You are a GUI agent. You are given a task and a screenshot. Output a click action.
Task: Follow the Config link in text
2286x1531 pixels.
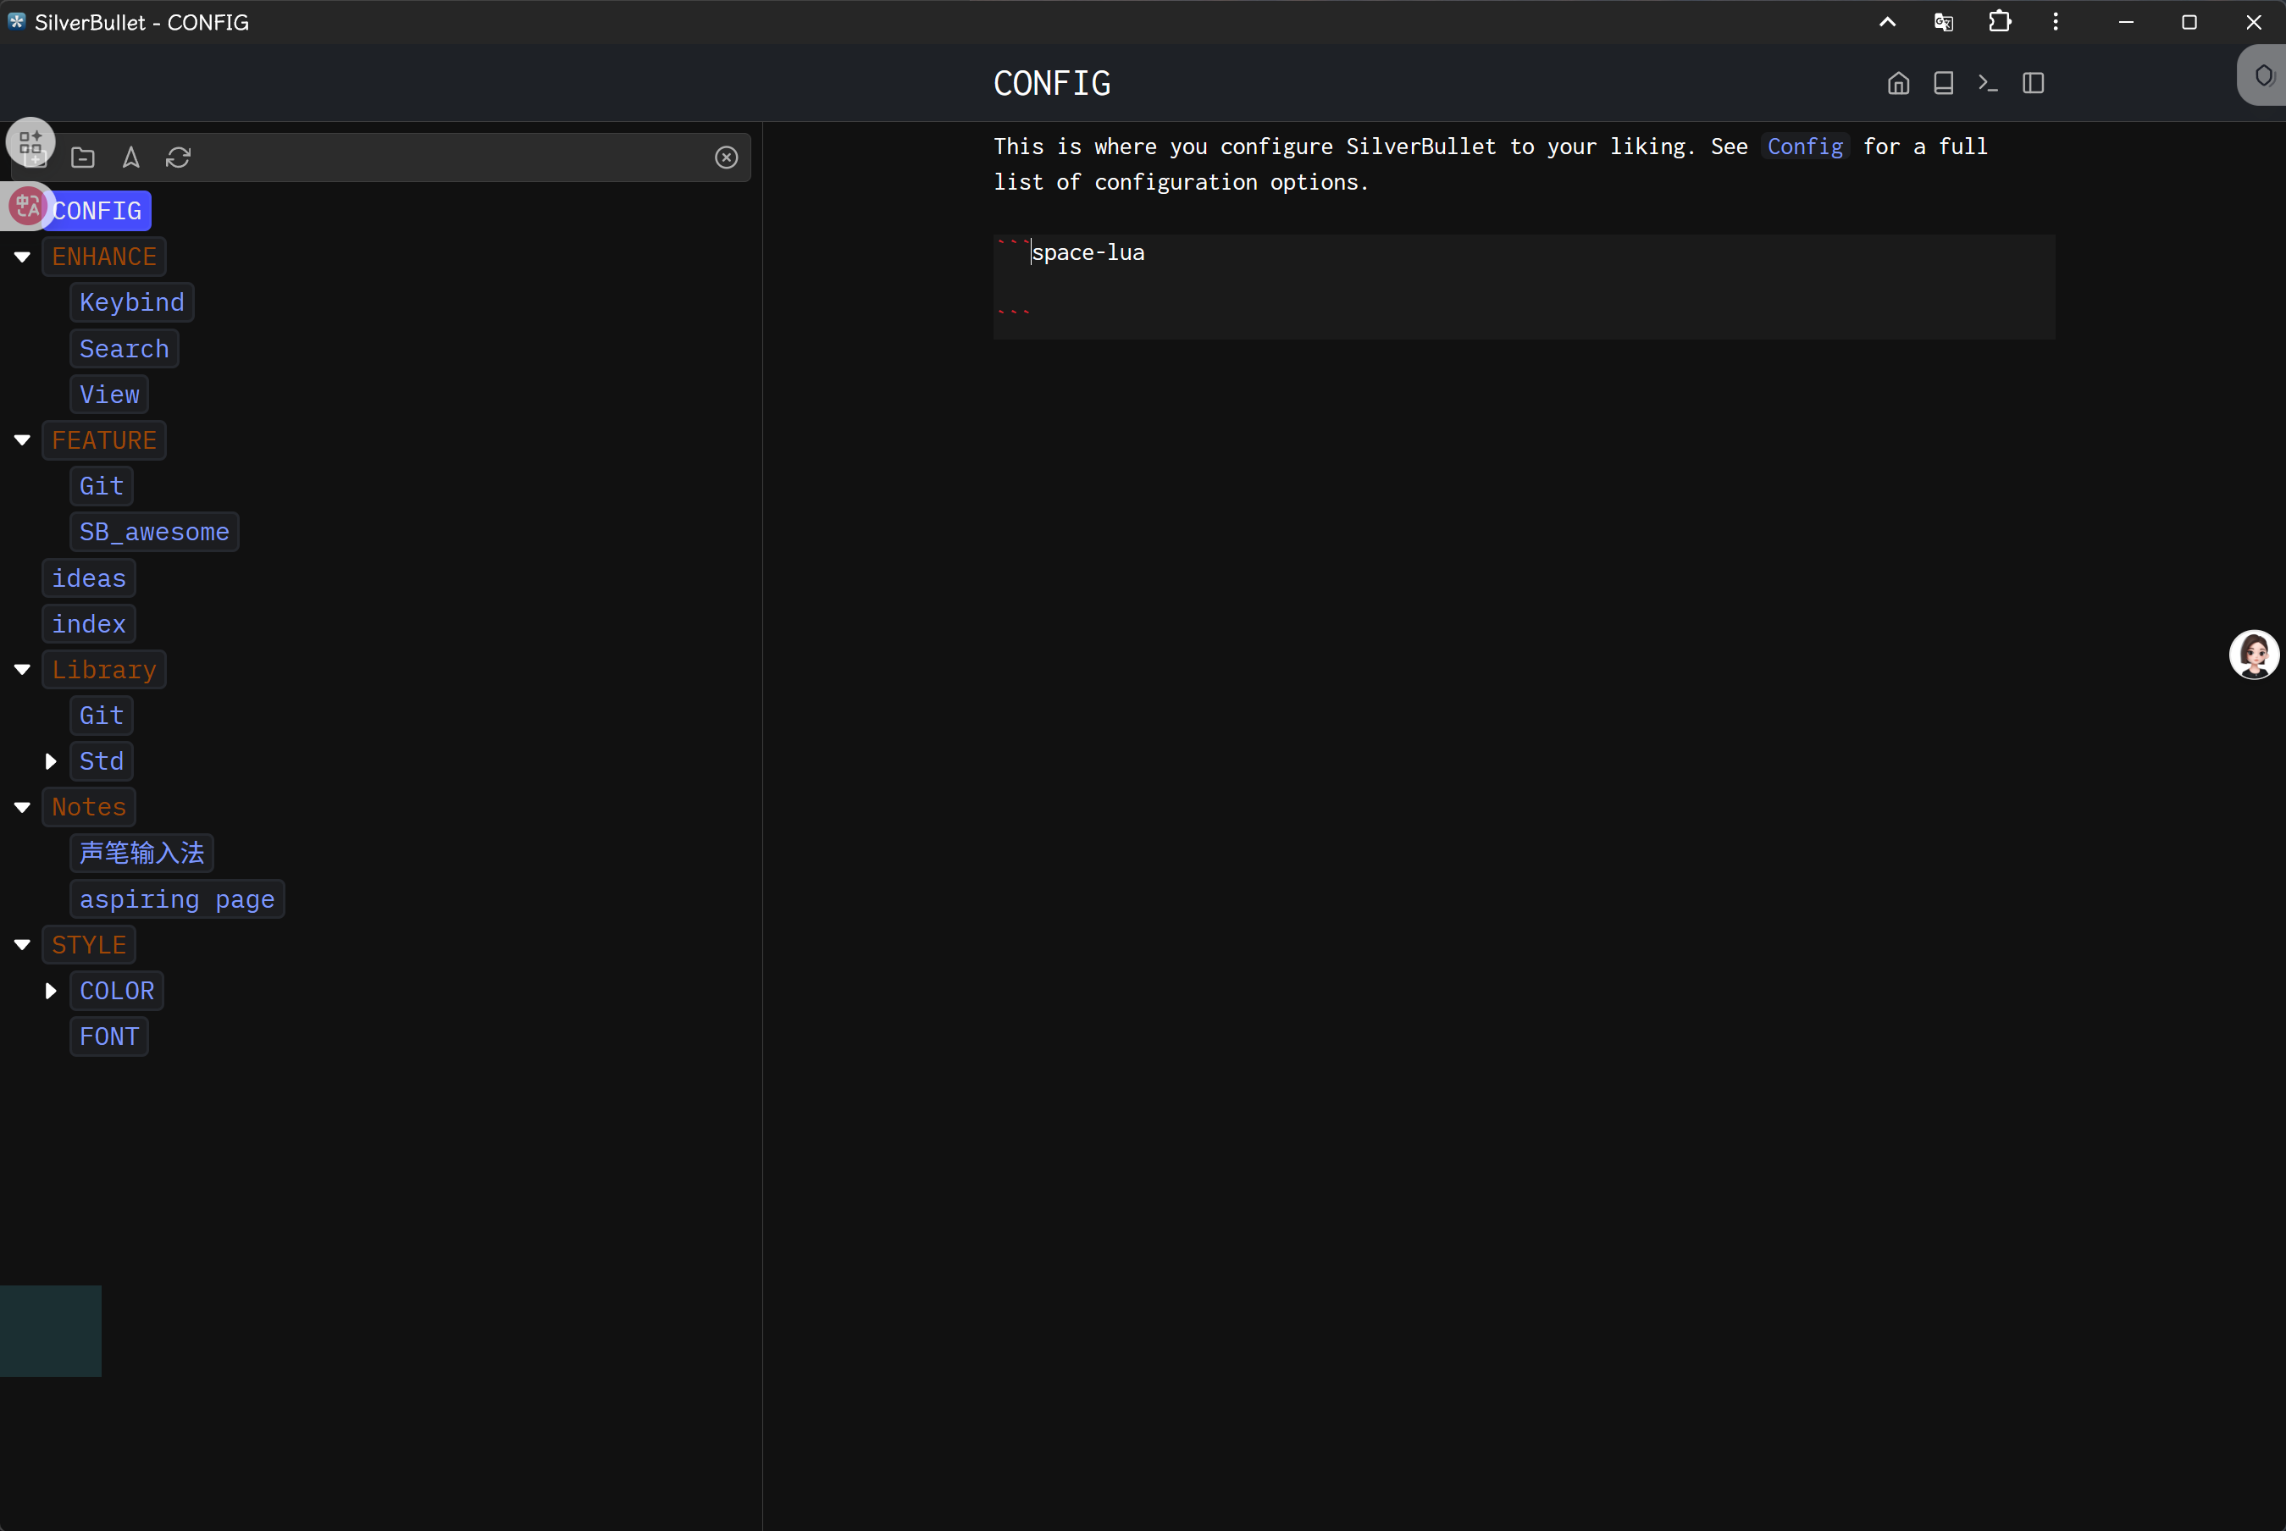(x=1805, y=146)
